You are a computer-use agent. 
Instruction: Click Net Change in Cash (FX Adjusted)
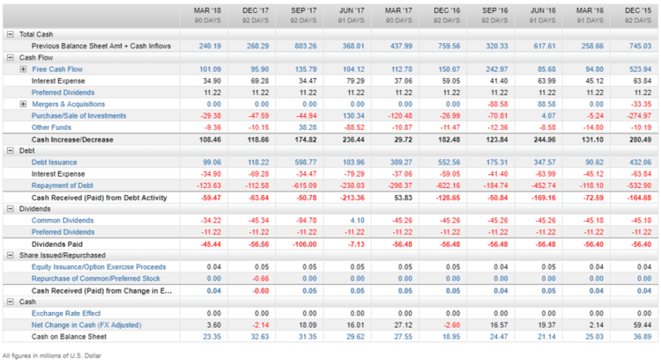pyautogui.click(x=85, y=324)
